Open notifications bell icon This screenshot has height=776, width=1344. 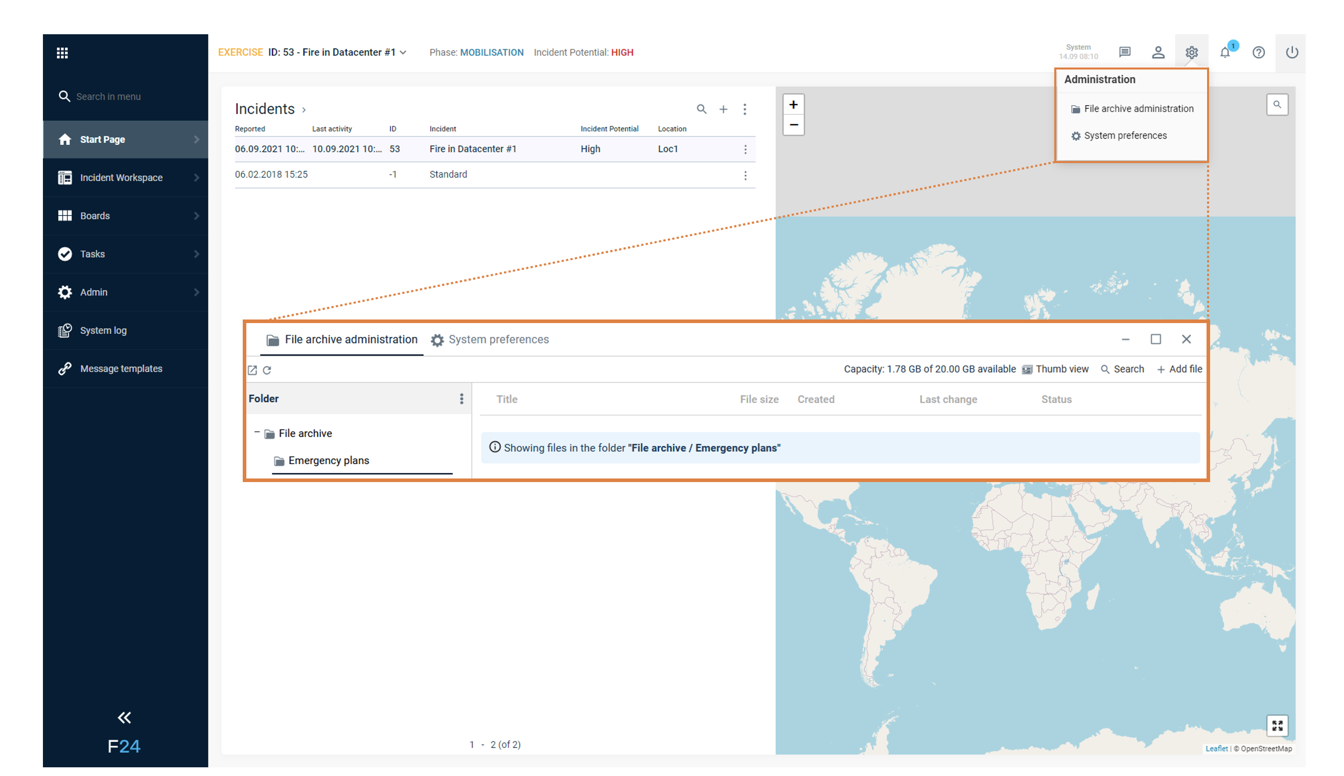1225,52
